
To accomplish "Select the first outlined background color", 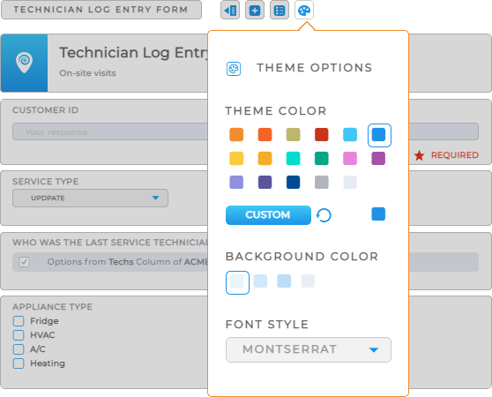I will [237, 282].
